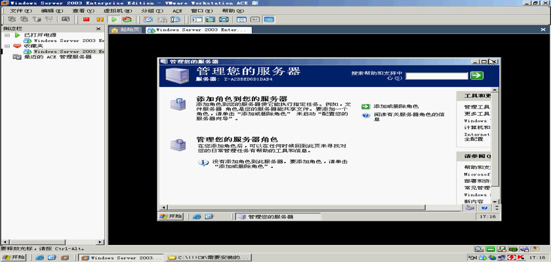
Task: Open the 查看(V) menu
Action: 83,11
